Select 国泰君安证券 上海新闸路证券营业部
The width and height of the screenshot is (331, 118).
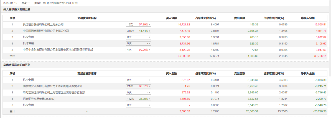(52, 86)
